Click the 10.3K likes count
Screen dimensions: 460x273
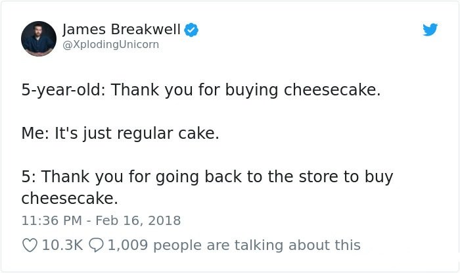[x=62, y=245]
